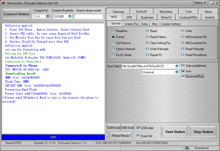Select the Read Preloader radio option

[x=182, y=49]
